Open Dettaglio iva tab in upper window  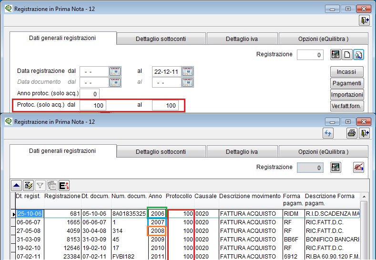tap(242, 39)
